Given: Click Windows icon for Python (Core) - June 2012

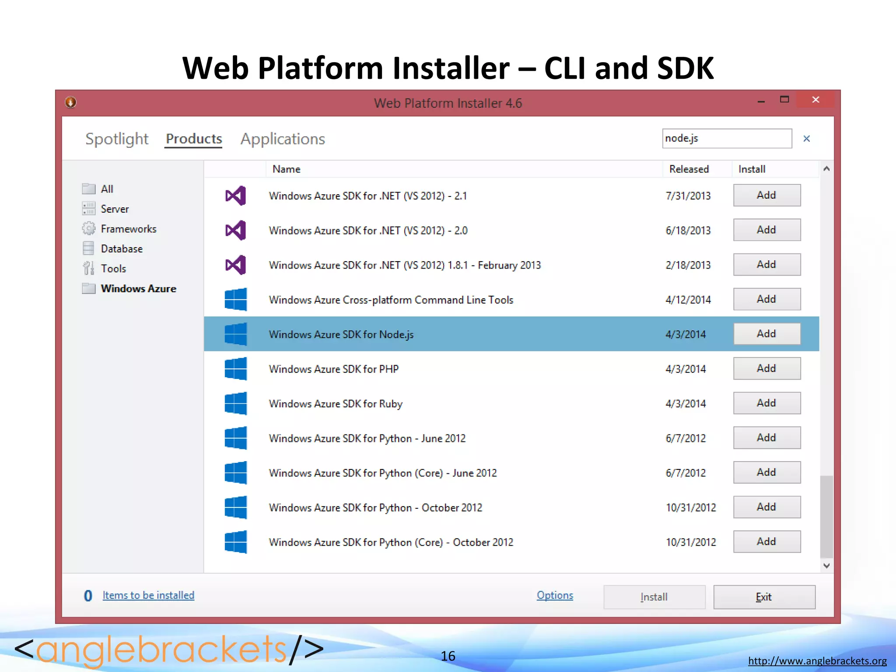Looking at the screenshot, I should pyautogui.click(x=235, y=472).
